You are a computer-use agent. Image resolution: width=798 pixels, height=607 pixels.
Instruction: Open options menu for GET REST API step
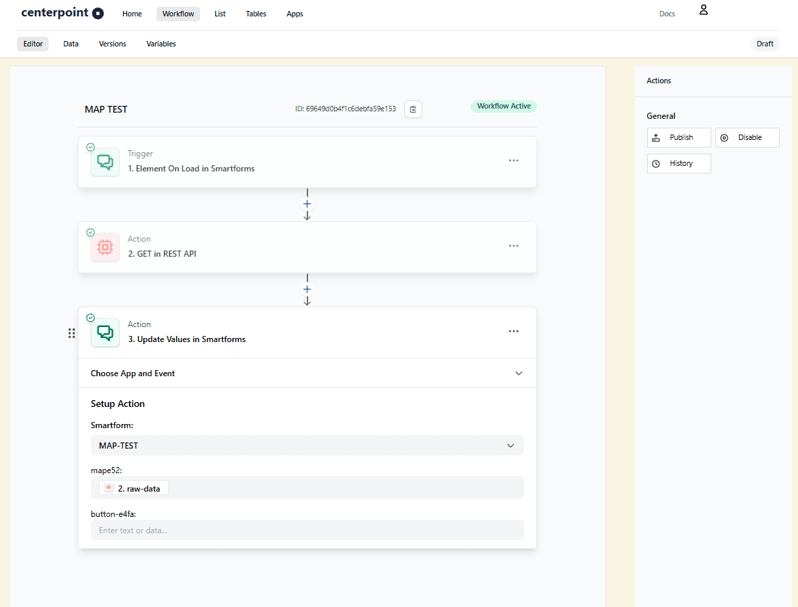514,246
